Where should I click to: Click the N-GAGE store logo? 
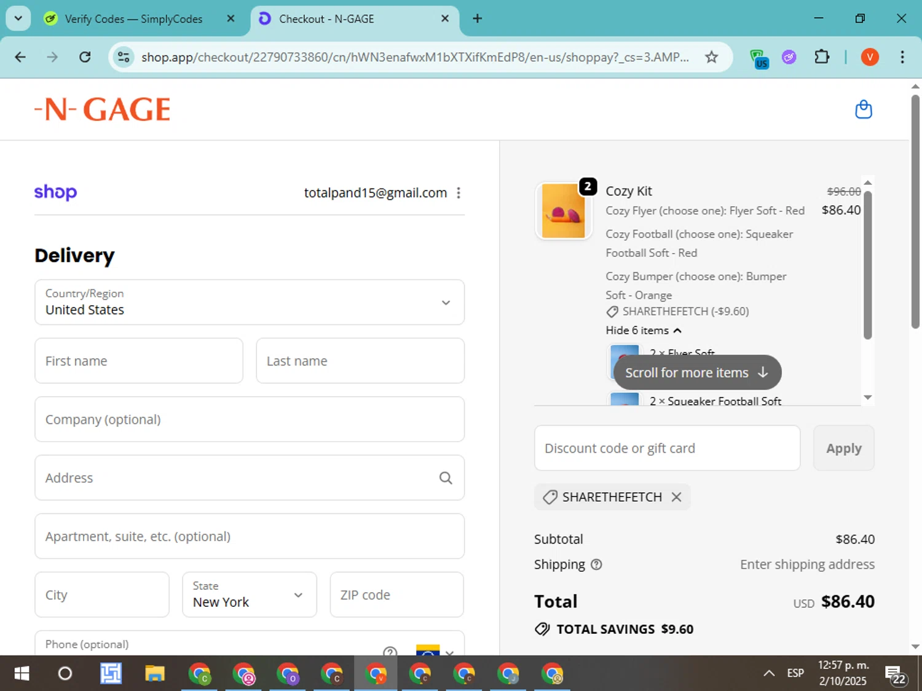[102, 109]
